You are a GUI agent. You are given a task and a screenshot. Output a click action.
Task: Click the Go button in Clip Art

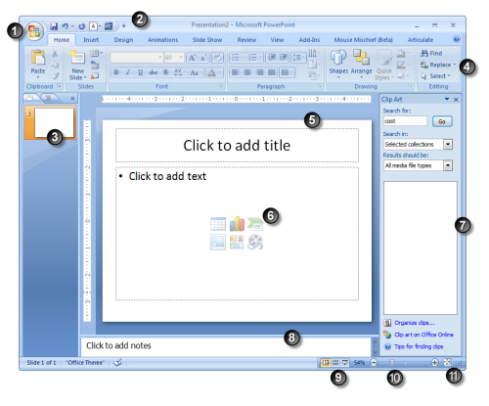442,121
